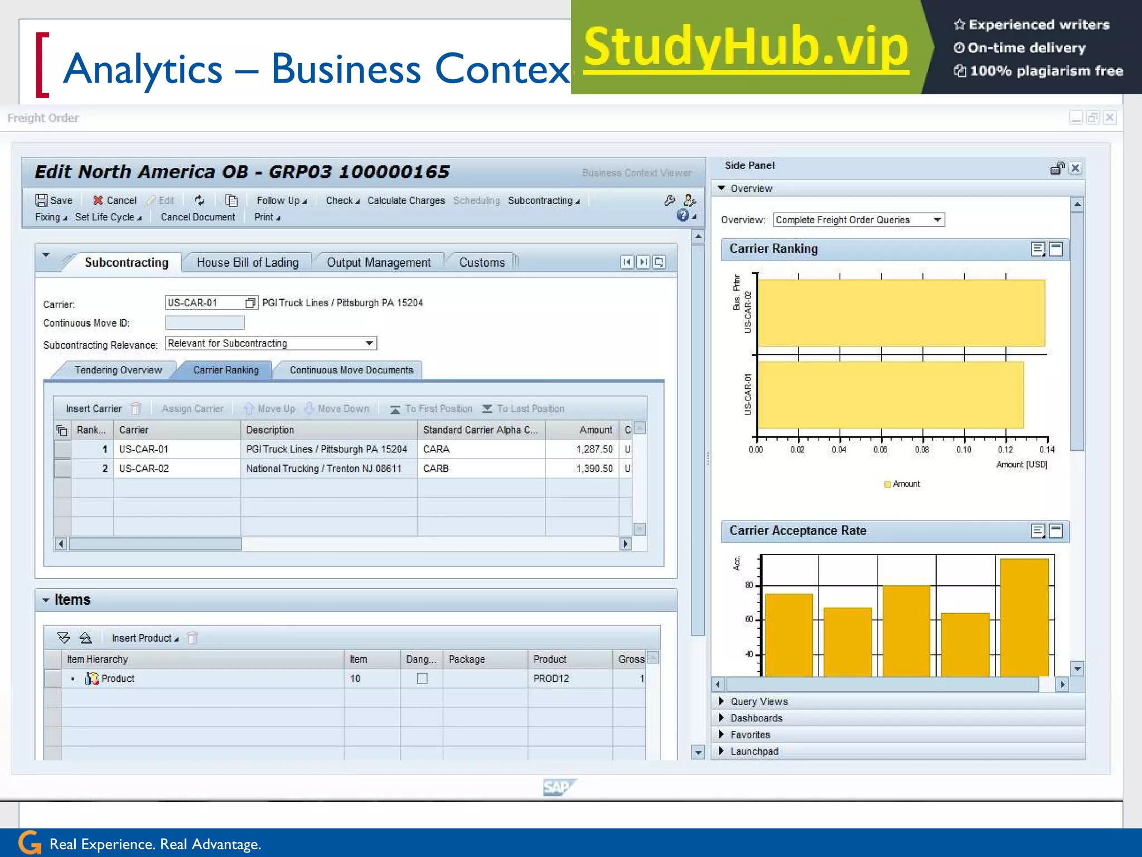The width and height of the screenshot is (1142, 857).
Task: Open the Subcontracting Relevance dropdown
Action: pyautogui.click(x=369, y=343)
